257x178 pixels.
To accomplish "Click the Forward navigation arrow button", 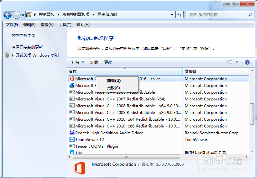I will point(16,15).
